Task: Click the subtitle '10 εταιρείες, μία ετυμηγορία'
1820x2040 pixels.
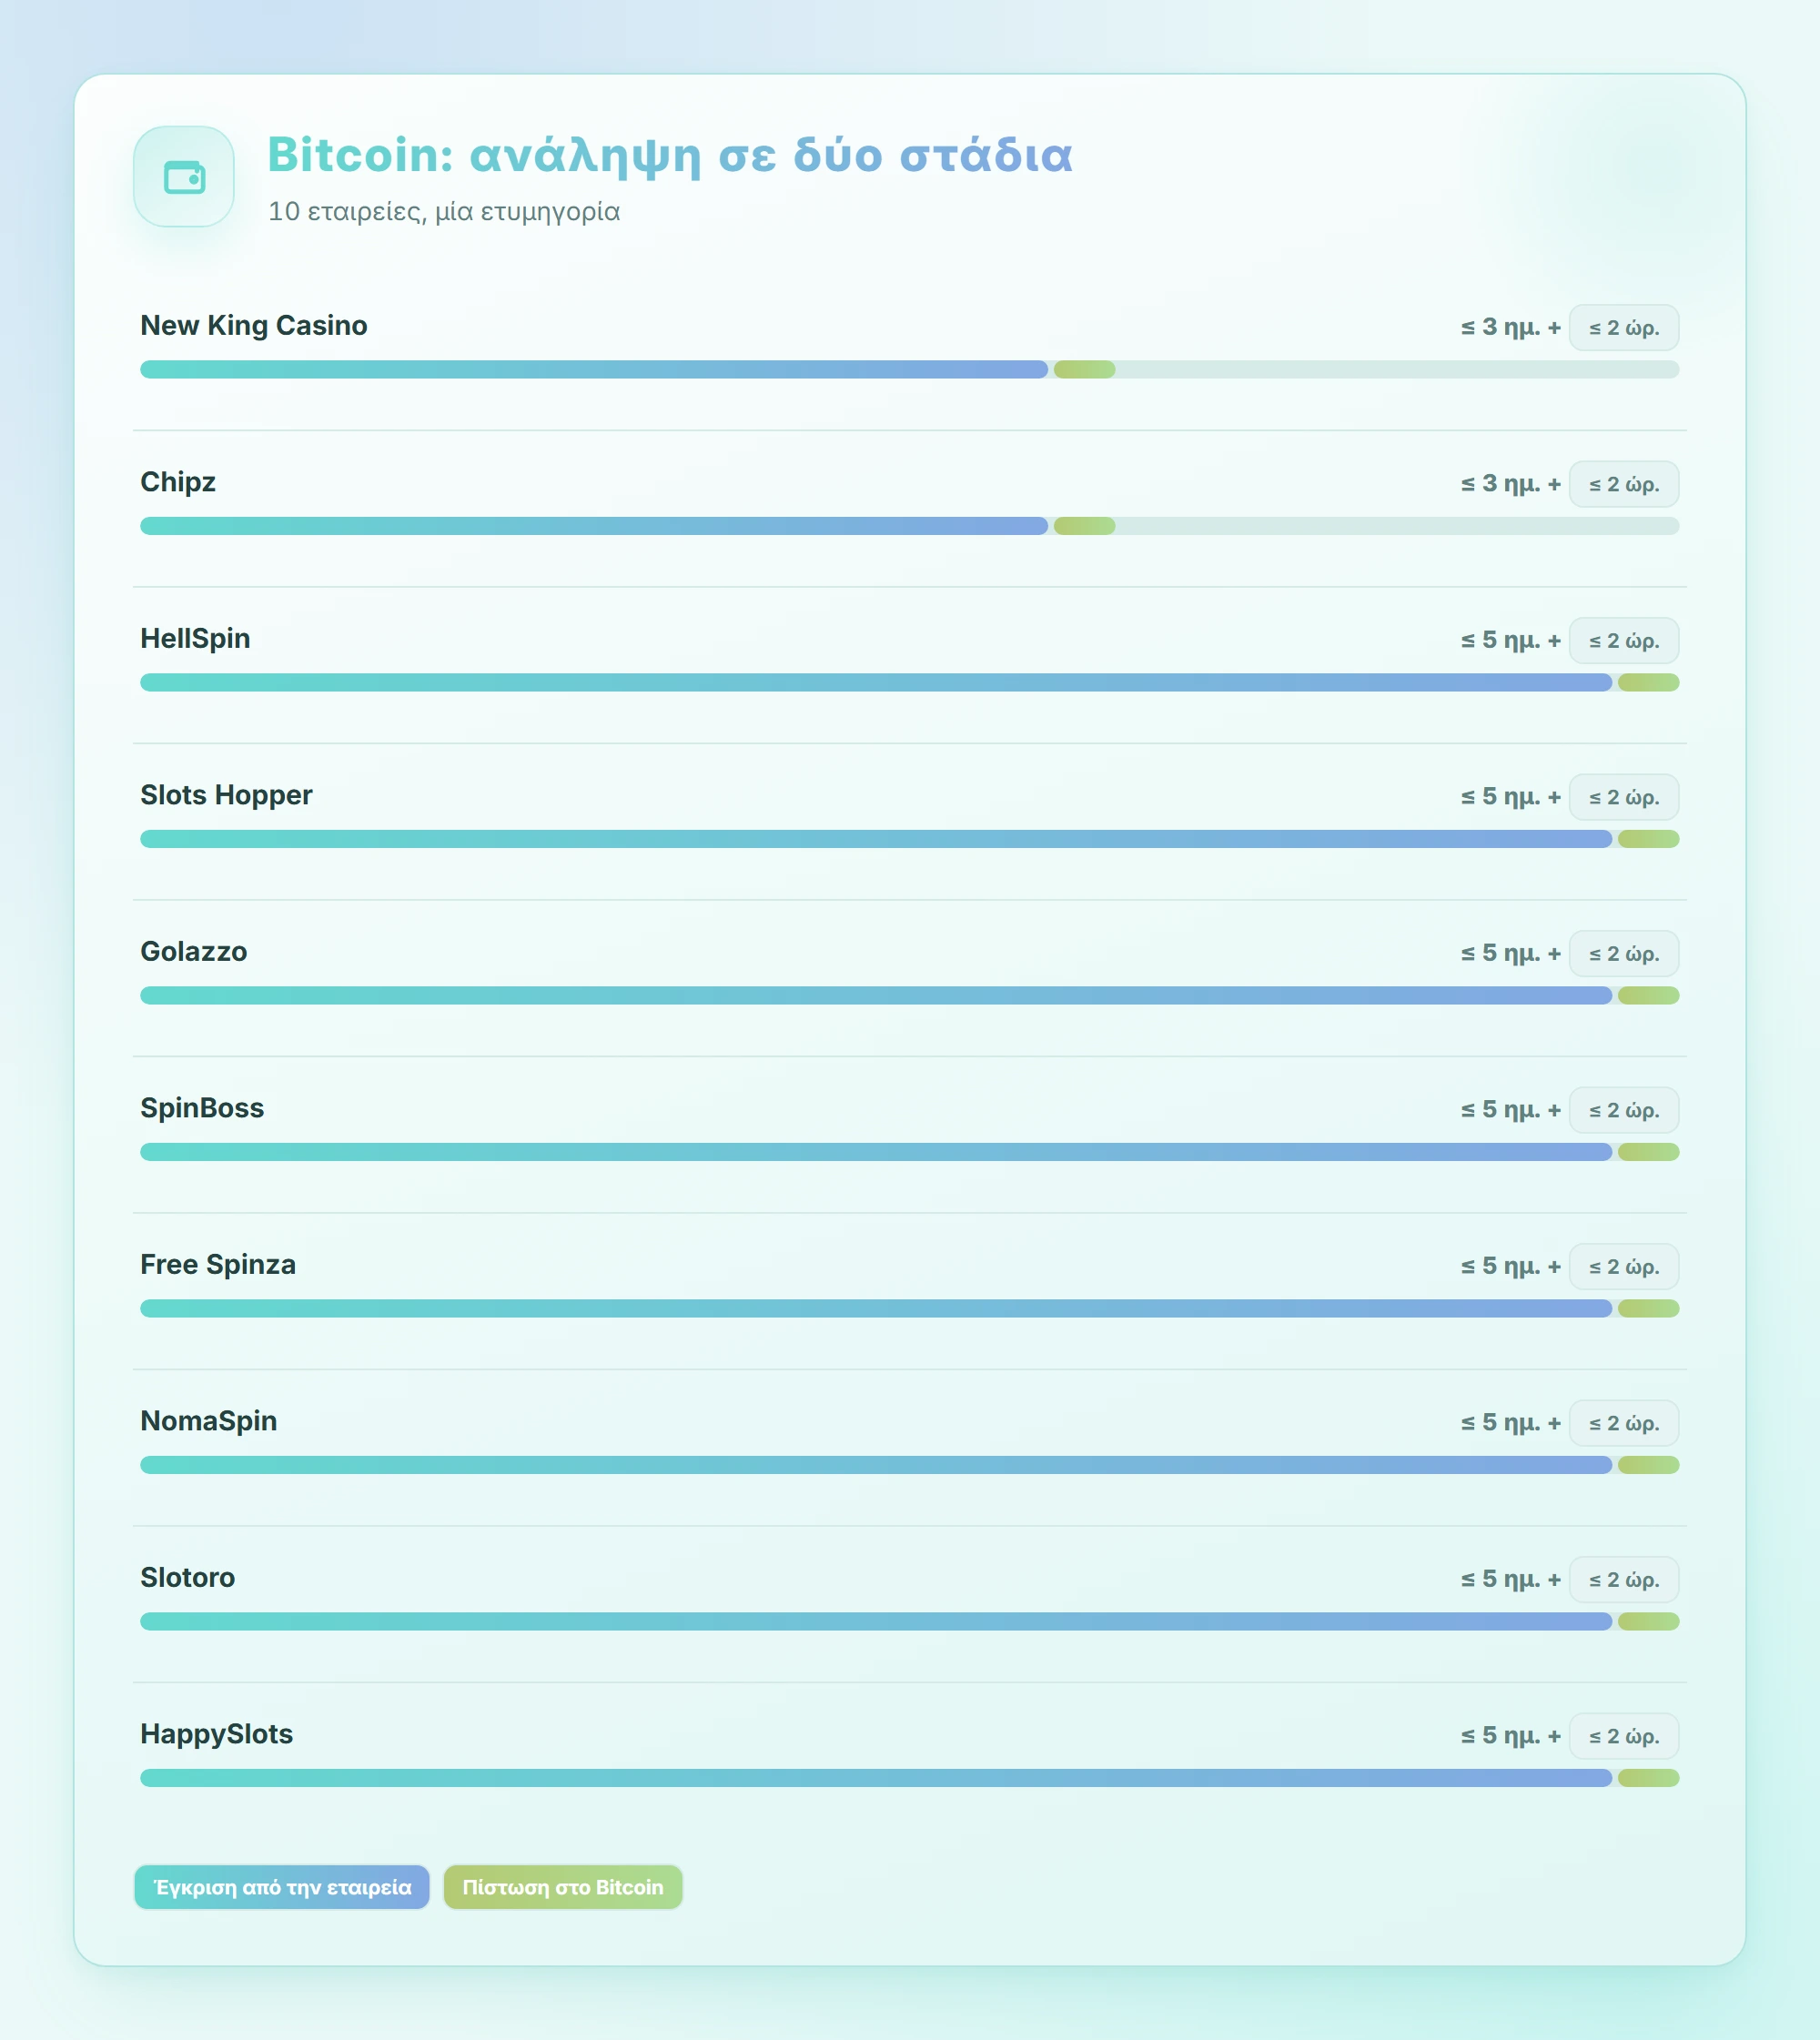Action: (x=444, y=211)
